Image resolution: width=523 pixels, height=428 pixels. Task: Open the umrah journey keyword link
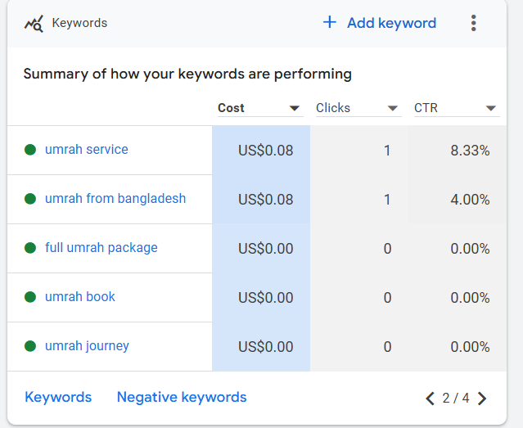pos(87,346)
